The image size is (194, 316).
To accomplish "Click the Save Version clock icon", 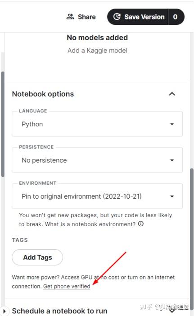I will [x=117, y=17].
